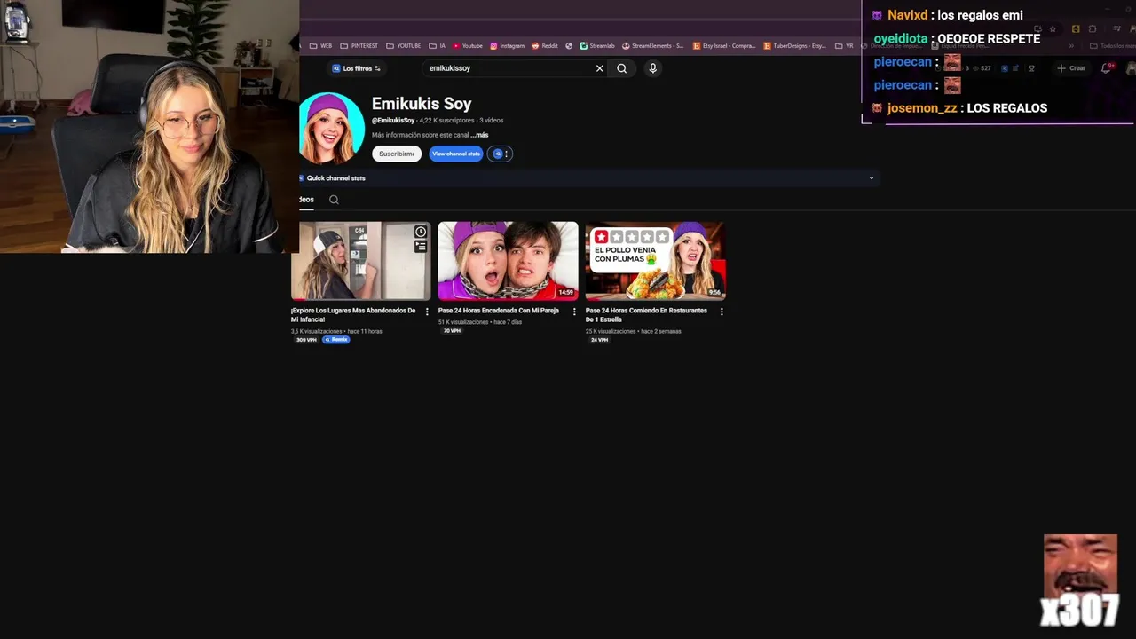The image size is (1136, 639).
Task: Click Add to queue icon on first thumbnail
Action: [x=421, y=246]
